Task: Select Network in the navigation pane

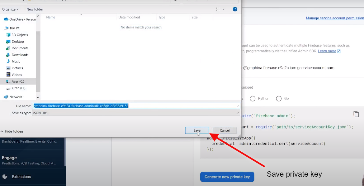Action: [13, 97]
